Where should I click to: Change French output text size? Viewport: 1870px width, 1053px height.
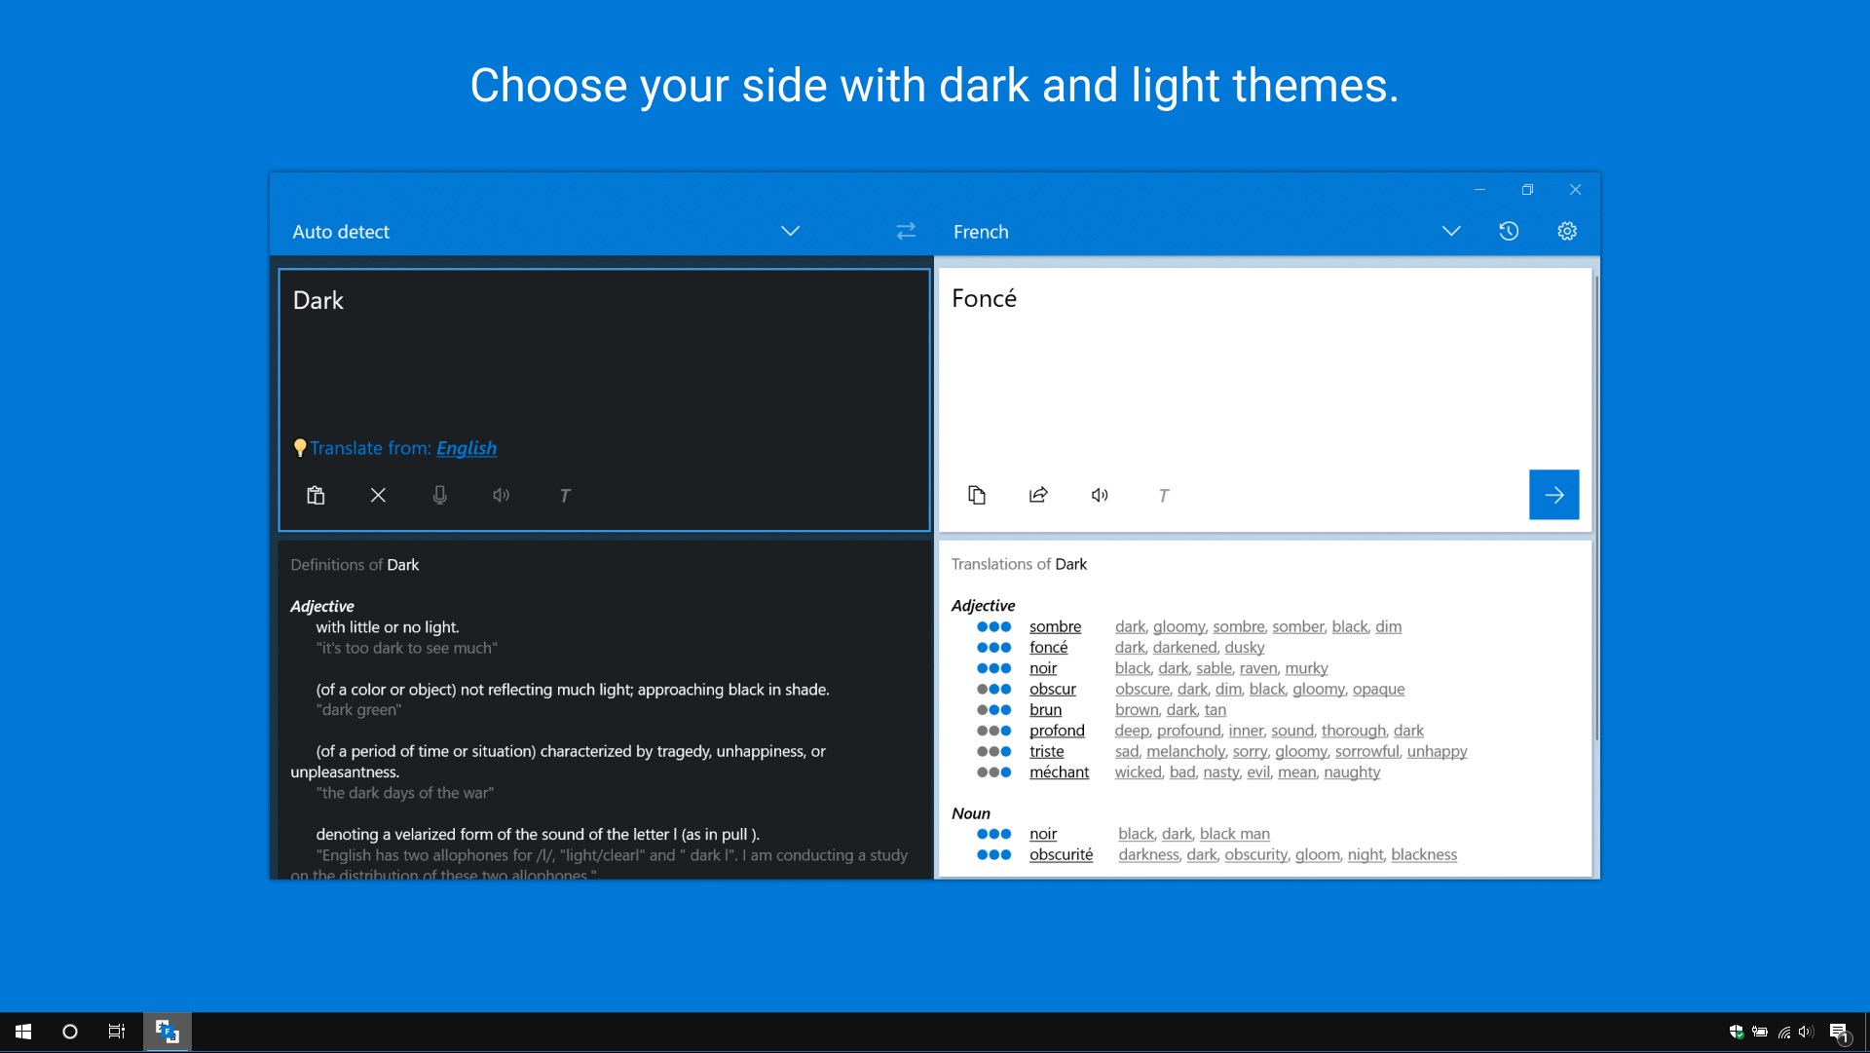tap(1164, 495)
